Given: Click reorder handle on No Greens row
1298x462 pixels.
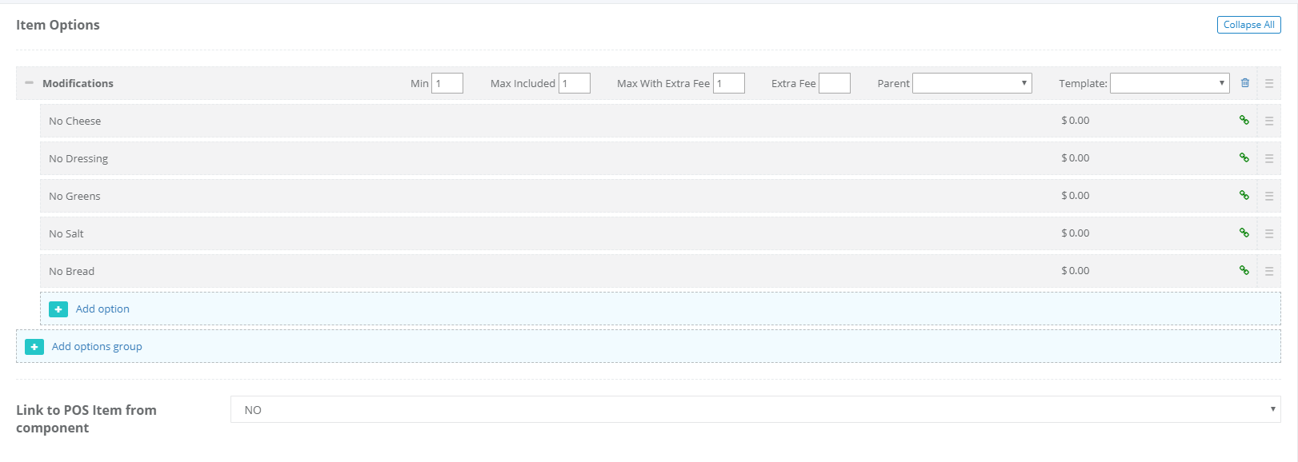Looking at the screenshot, I should 1269,196.
